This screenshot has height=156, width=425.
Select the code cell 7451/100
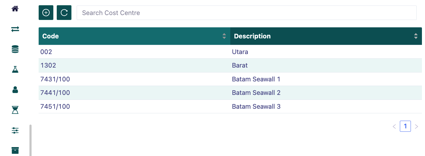(x=134, y=107)
